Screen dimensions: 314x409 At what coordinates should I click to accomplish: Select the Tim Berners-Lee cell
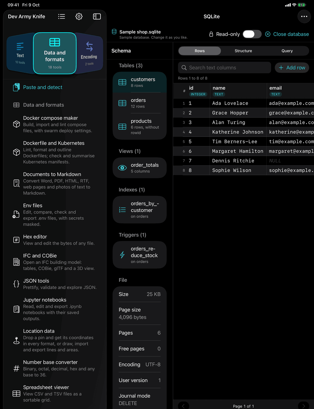click(x=238, y=142)
